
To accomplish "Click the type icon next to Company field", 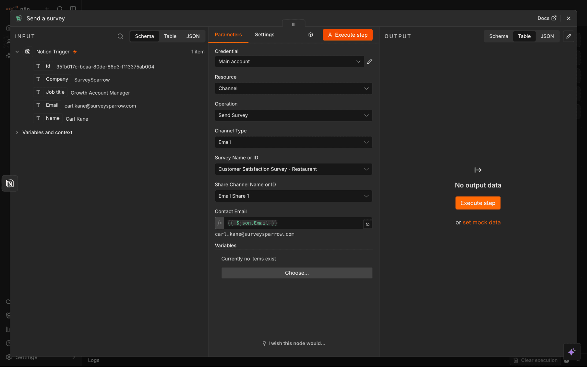I will pyautogui.click(x=38, y=79).
